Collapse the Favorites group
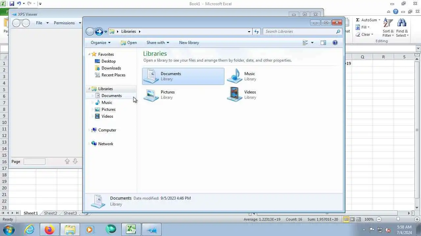The image size is (421, 236). tap(89, 54)
